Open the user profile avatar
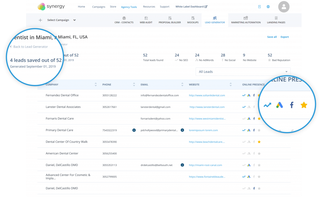This screenshot has height=197, width=322. click(x=284, y=7)
